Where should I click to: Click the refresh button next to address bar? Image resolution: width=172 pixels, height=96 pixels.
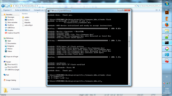pos(138,6)
